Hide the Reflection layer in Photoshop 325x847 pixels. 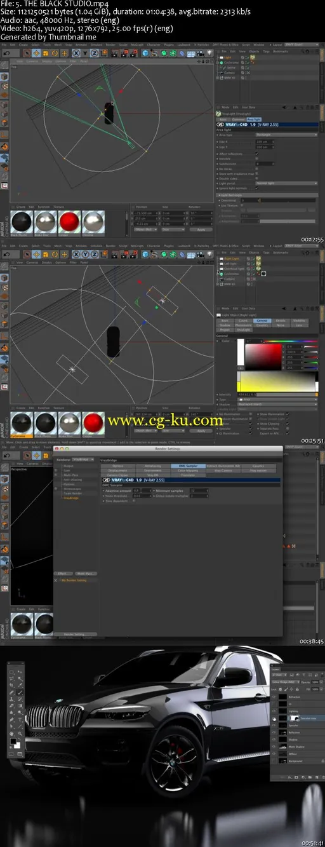(x=274, y=733)
